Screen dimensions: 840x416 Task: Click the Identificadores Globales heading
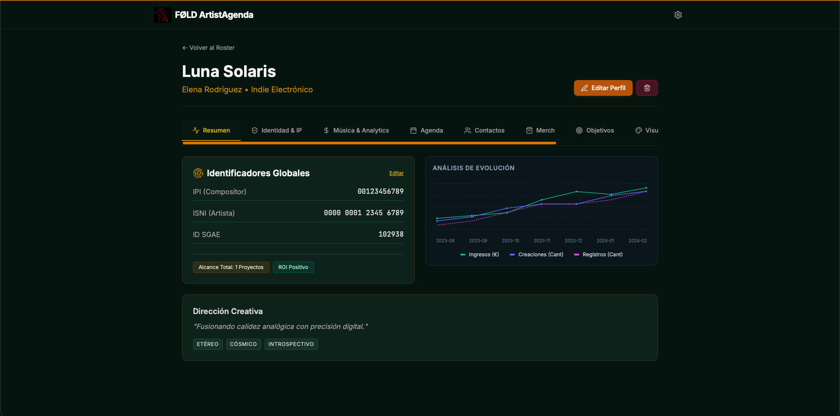[258, 173]
